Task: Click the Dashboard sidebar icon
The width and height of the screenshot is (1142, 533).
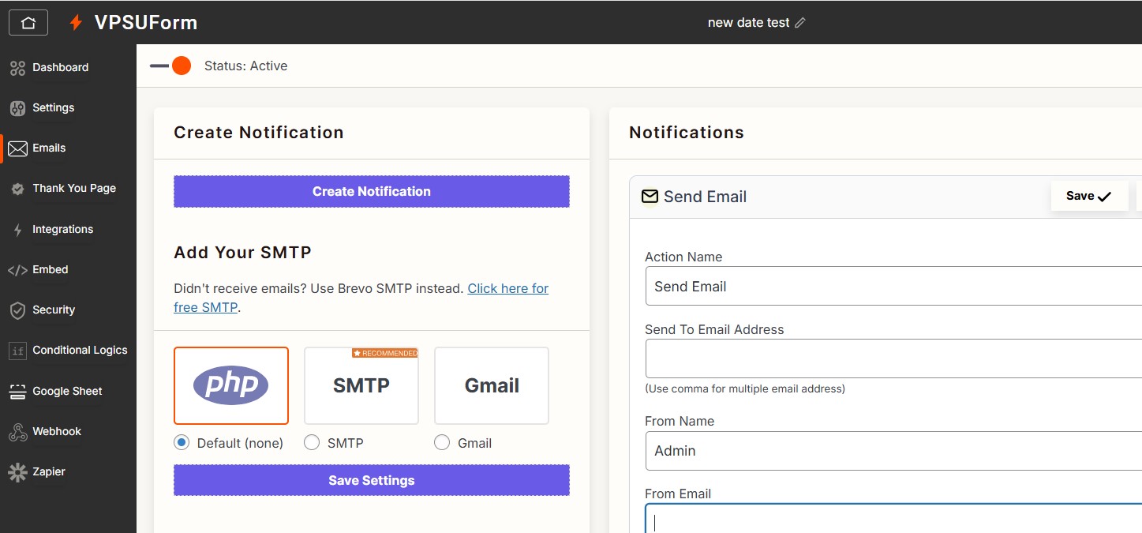Action: [x=17, y=68]
